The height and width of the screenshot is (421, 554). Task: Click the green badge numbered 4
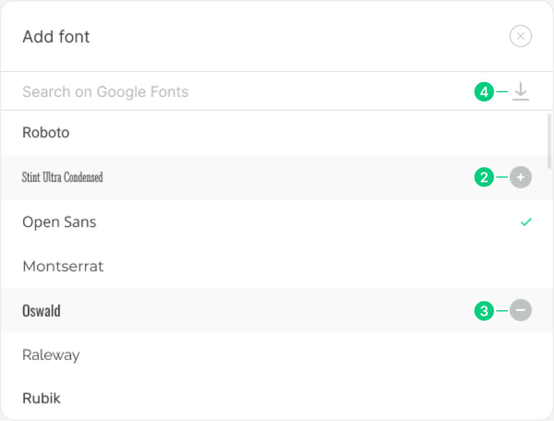484,92
